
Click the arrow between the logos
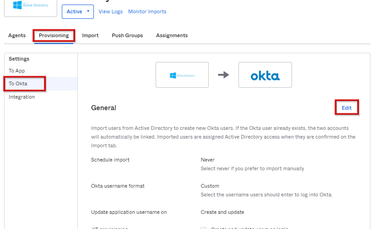tap(223, 75)
